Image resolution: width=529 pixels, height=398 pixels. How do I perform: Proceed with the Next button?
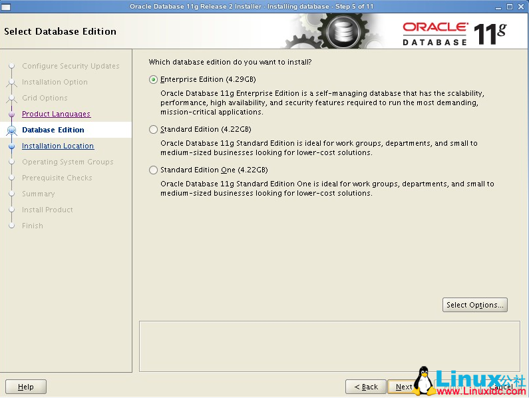point(404,387)
